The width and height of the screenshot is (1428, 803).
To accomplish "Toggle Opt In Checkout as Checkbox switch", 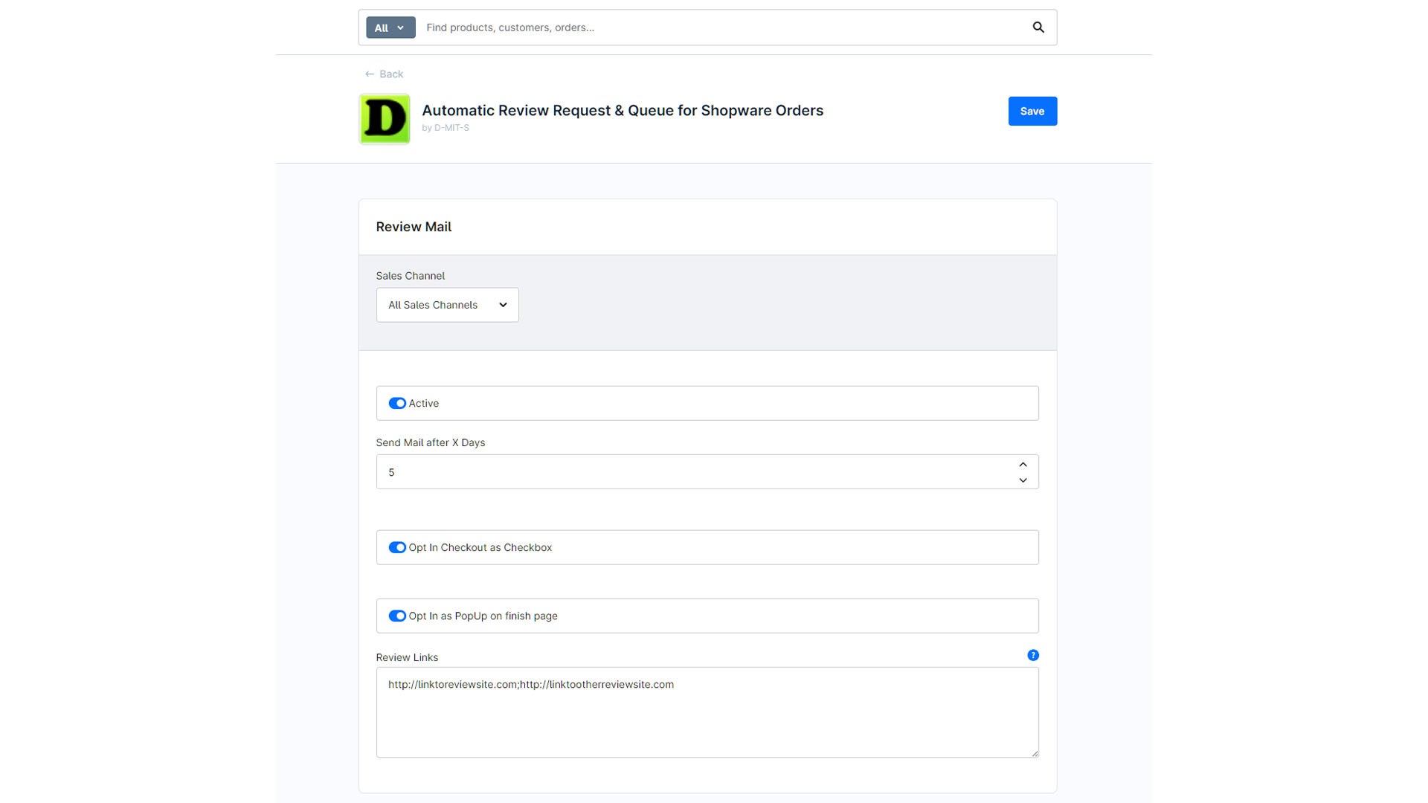I will click(397, 547).
